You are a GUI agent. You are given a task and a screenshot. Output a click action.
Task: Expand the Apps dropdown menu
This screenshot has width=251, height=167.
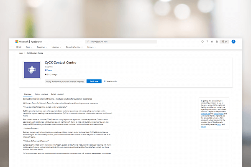click(29, 47)
